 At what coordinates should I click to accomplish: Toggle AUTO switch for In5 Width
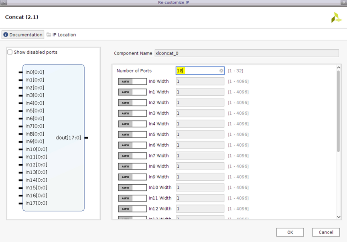pos(132,135)
